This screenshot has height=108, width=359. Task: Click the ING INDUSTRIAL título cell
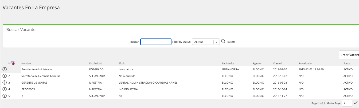pyautogui.click(x=129, y=89)
